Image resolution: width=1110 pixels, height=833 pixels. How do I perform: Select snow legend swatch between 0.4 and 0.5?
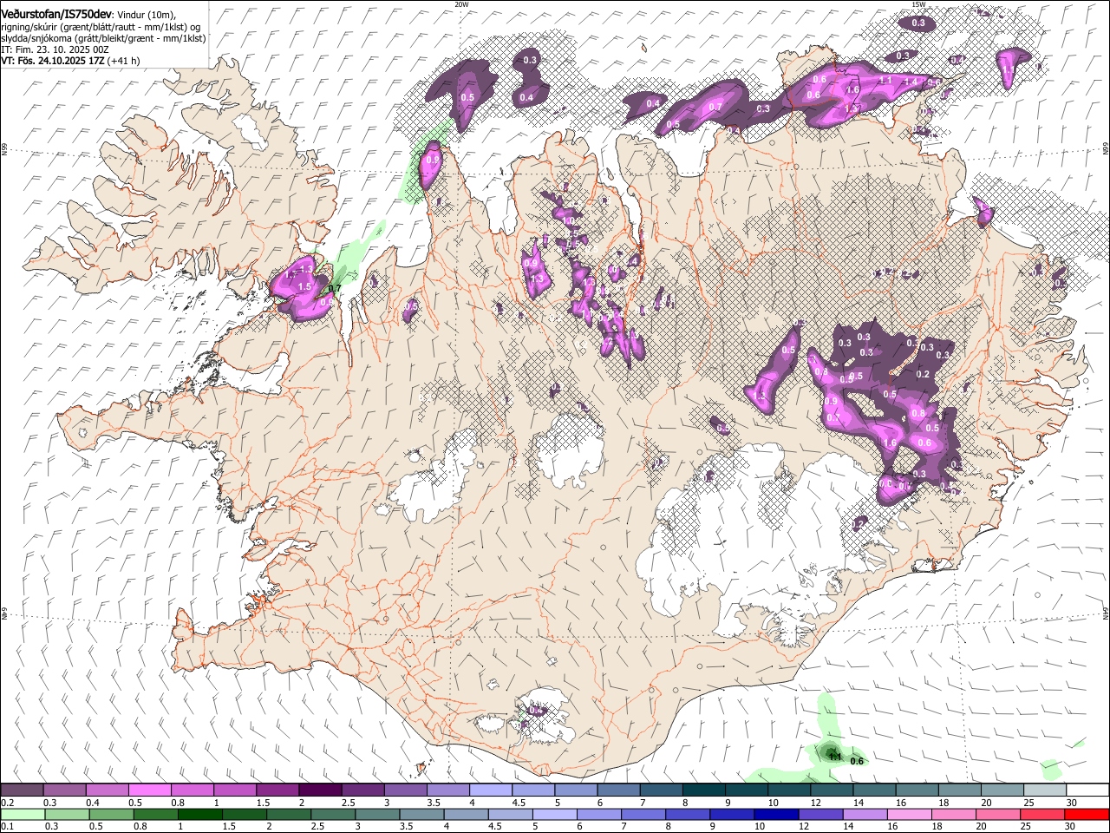107,790
